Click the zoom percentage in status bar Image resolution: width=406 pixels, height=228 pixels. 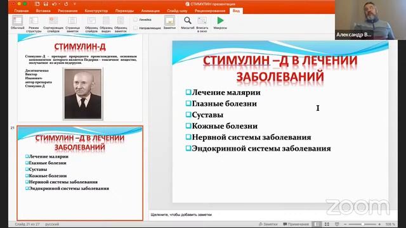(x=390, y=224)
